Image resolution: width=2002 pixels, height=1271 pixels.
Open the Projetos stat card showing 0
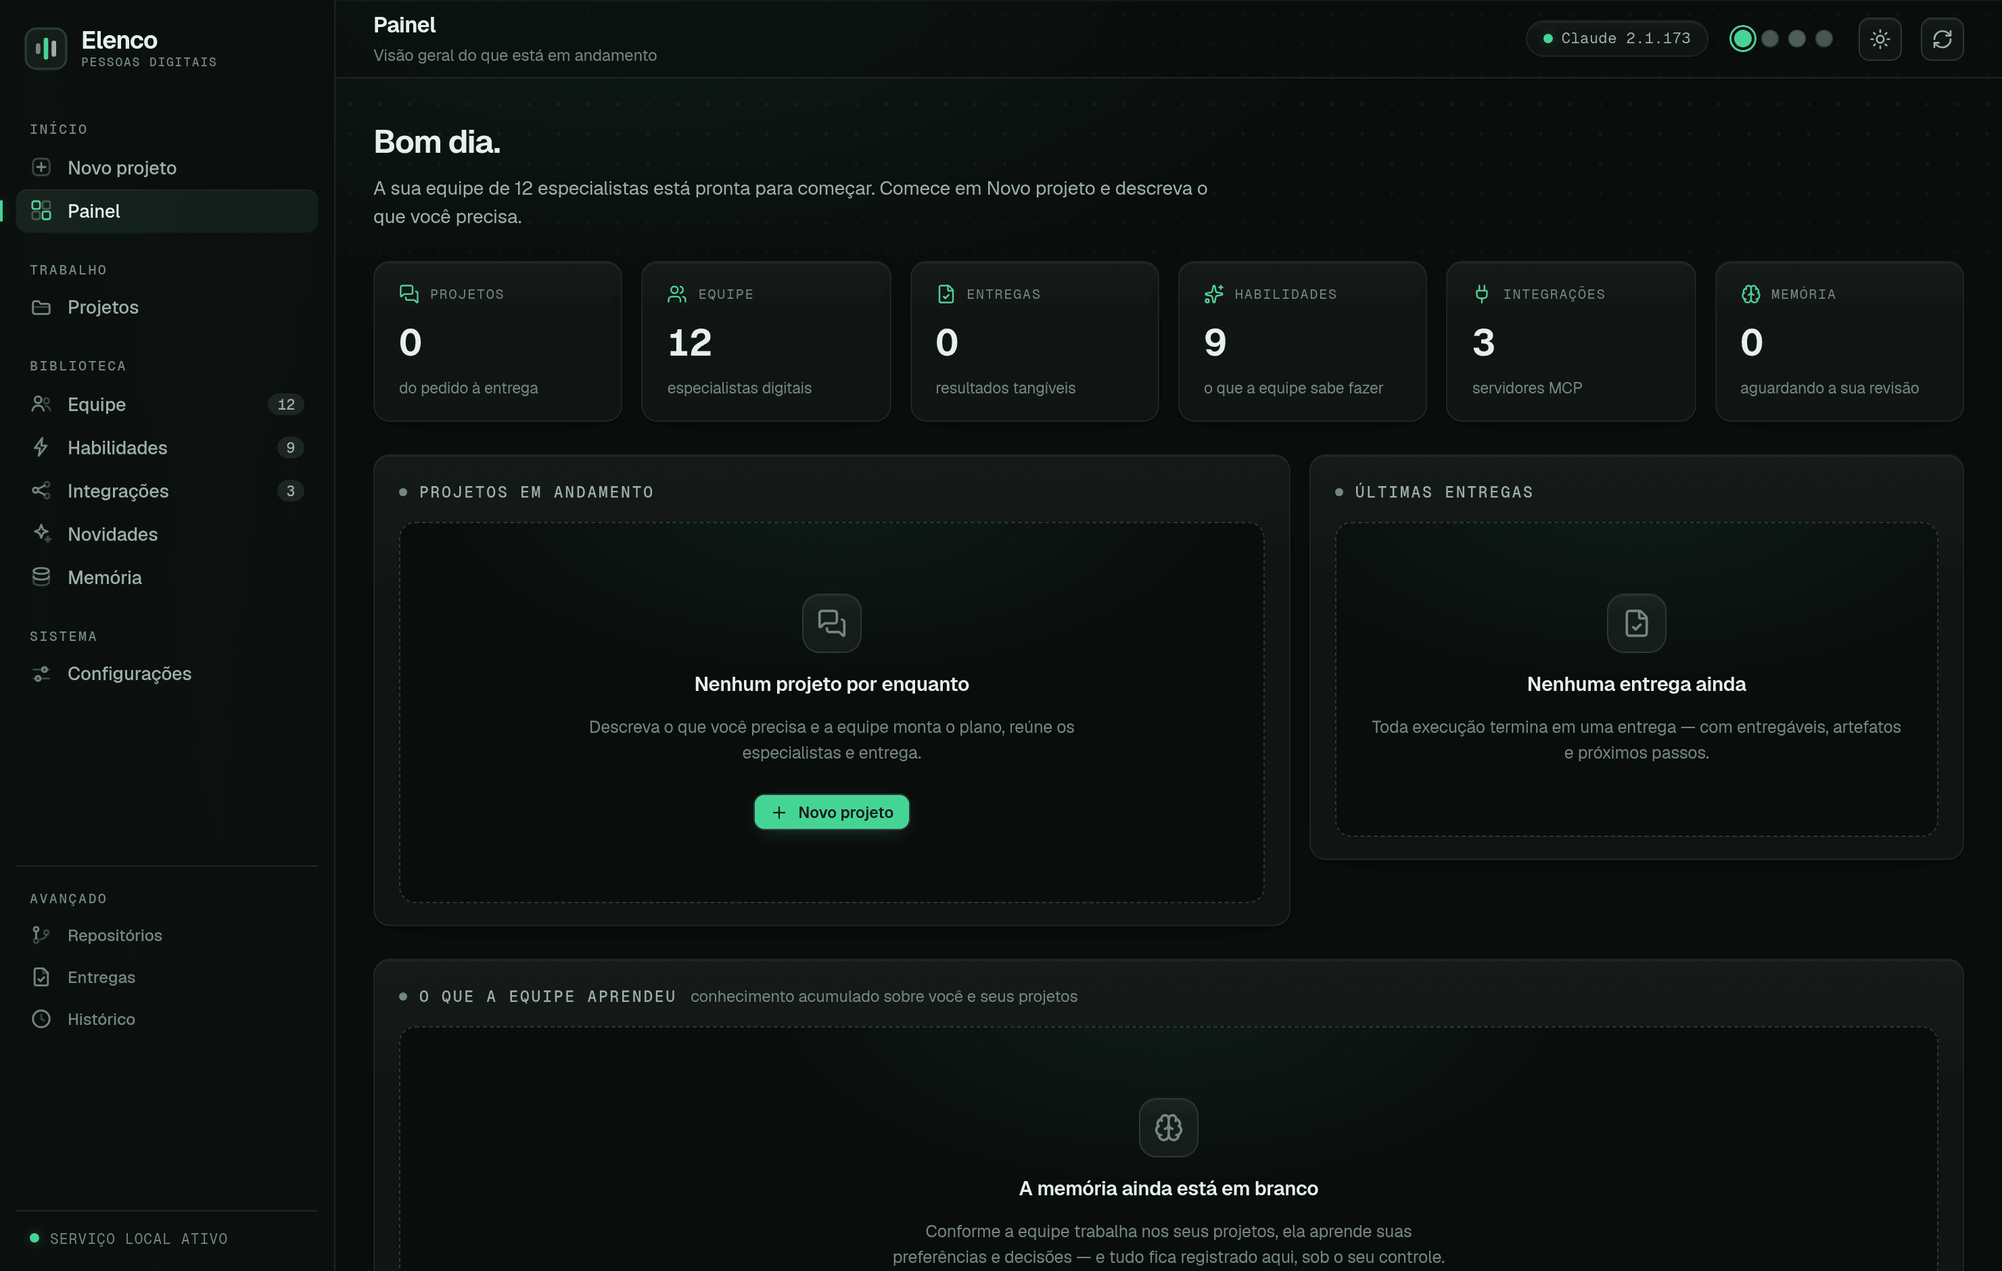497,341
